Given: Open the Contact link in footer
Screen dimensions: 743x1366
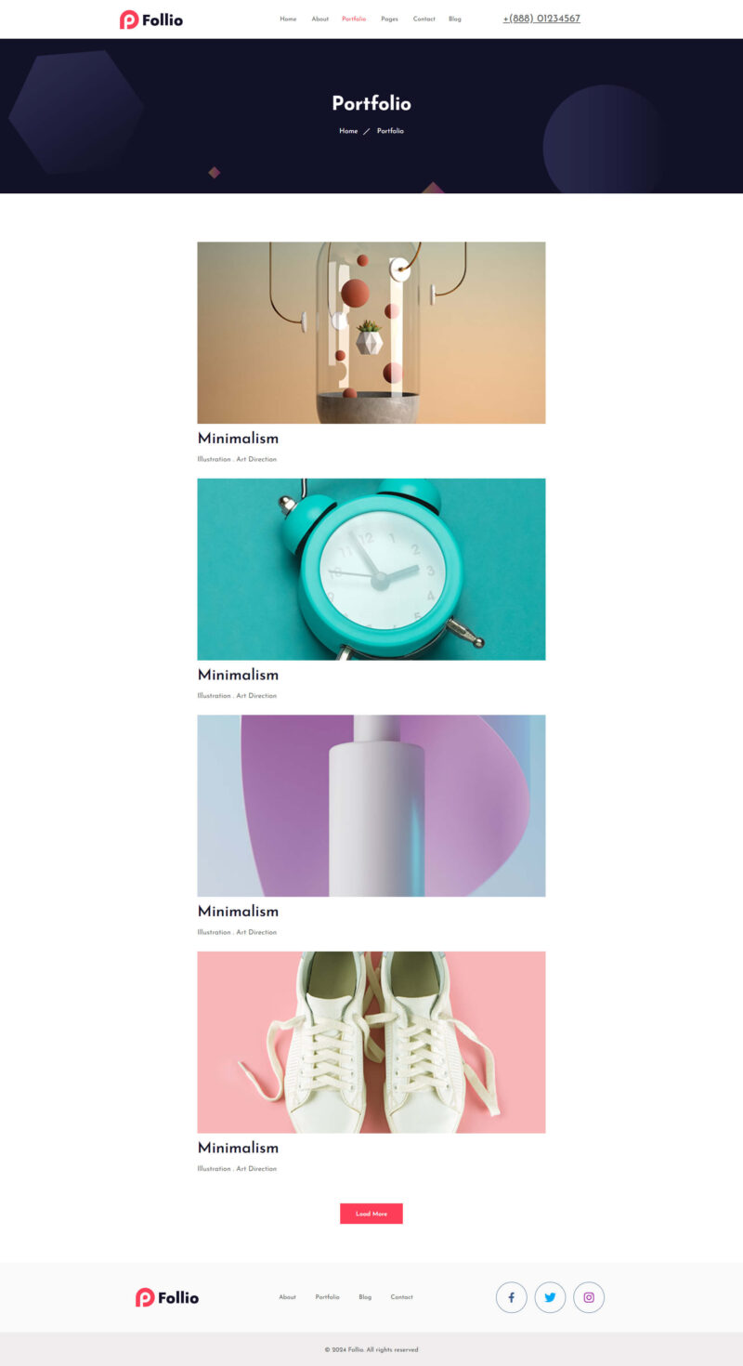Looking at the screenshot, I should point(401,1297).
